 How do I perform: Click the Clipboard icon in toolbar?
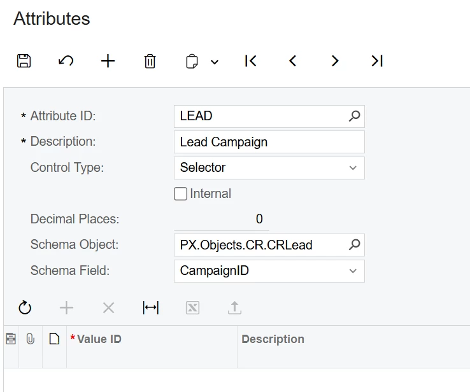tap(192, 61)
